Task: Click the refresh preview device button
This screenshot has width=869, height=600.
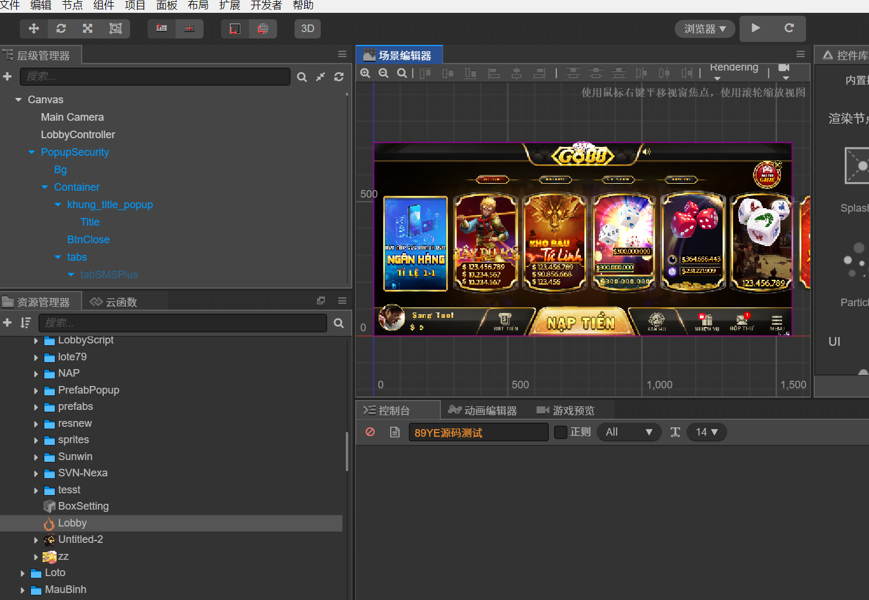Action: point(789,28)
